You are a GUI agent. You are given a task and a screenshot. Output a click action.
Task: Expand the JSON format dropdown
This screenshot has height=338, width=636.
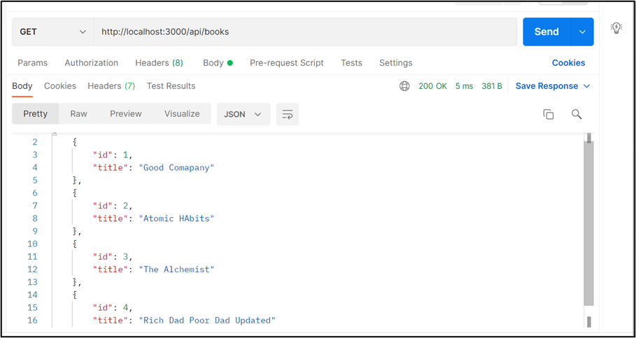243,114
